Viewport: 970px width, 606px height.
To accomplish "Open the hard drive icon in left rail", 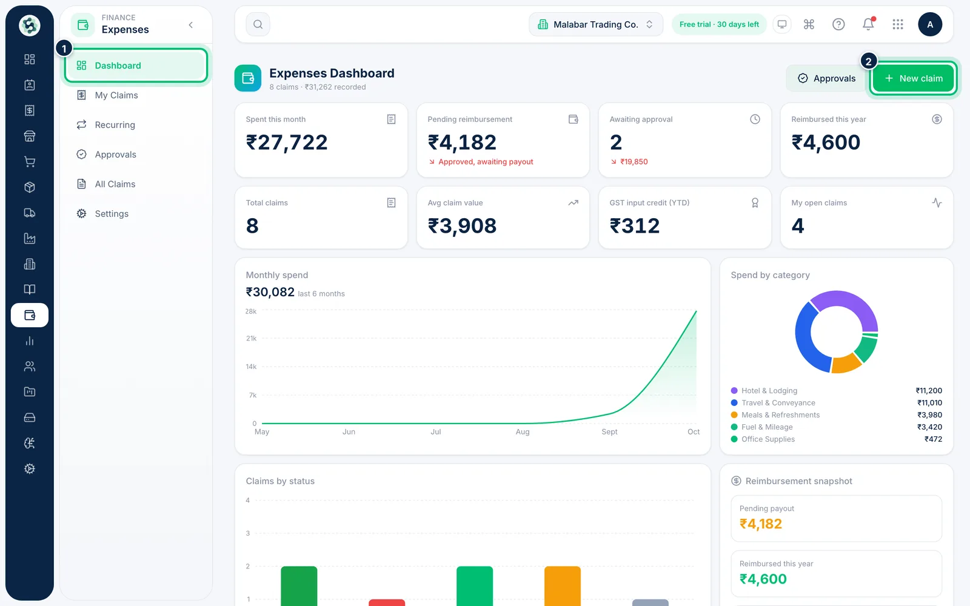I will click(x=29, y=418).
